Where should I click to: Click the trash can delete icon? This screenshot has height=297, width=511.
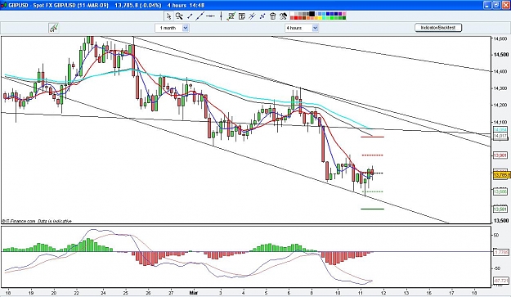click(273, 16)
